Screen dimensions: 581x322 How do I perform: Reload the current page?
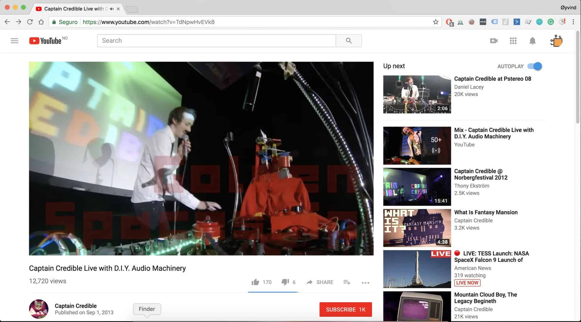coord(30,22)
